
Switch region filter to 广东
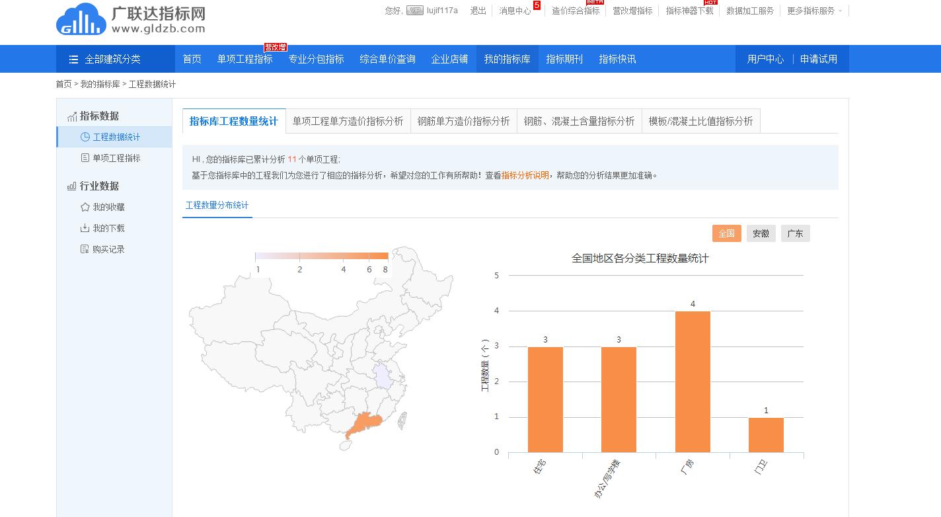(795, 233)
